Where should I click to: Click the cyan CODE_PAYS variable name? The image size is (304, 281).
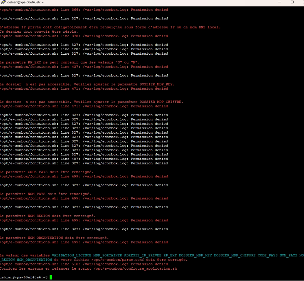pos(268,255)
